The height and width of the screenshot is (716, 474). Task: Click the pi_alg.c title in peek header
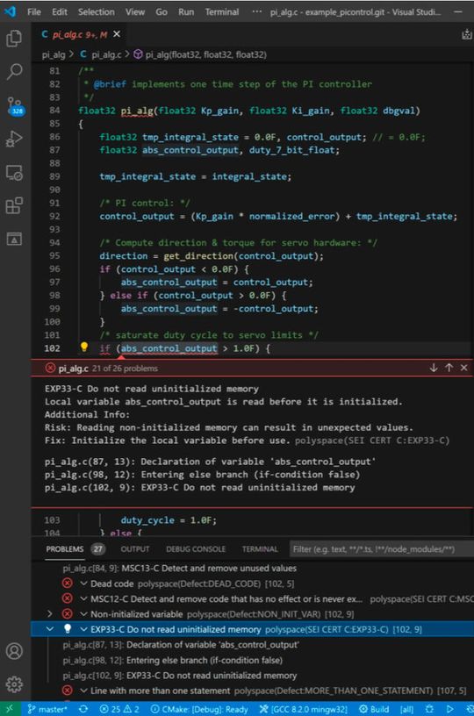tap(74, 368)
